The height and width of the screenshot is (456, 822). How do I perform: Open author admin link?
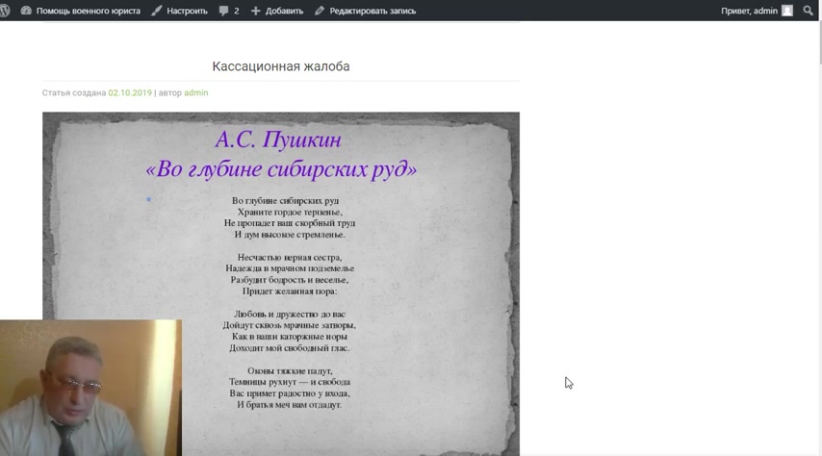196,92
